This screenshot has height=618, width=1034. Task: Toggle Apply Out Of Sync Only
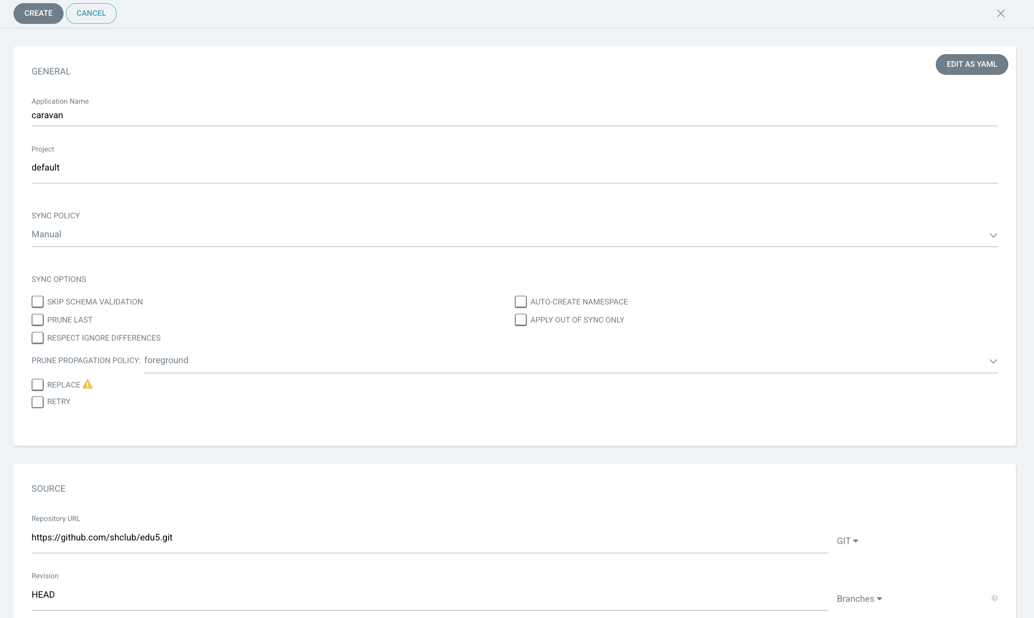pyautogui.click(x=521, y=320)
